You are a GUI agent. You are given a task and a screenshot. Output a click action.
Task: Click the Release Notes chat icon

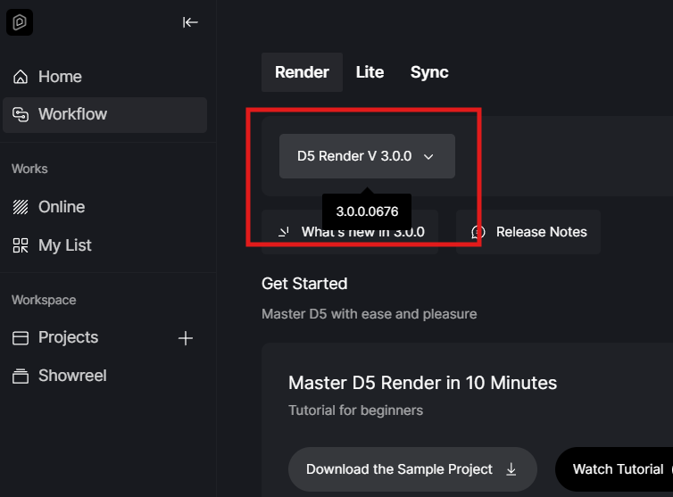(x=478, y=232)
